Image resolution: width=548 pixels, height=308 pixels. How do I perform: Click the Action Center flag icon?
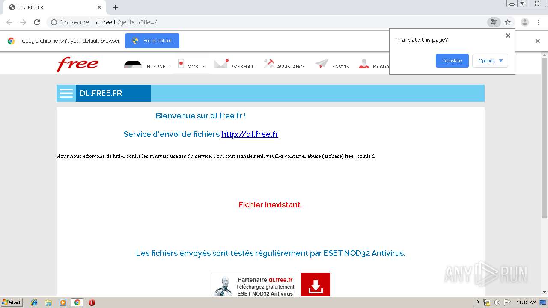point(507,302)
